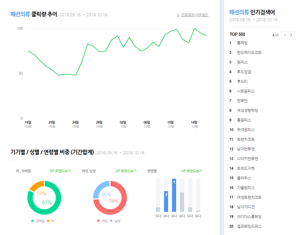The width and height of the screenshot is (299, 235).
Task: Select keyword 남자맨투맨
Action: click(x=246, y=149)
